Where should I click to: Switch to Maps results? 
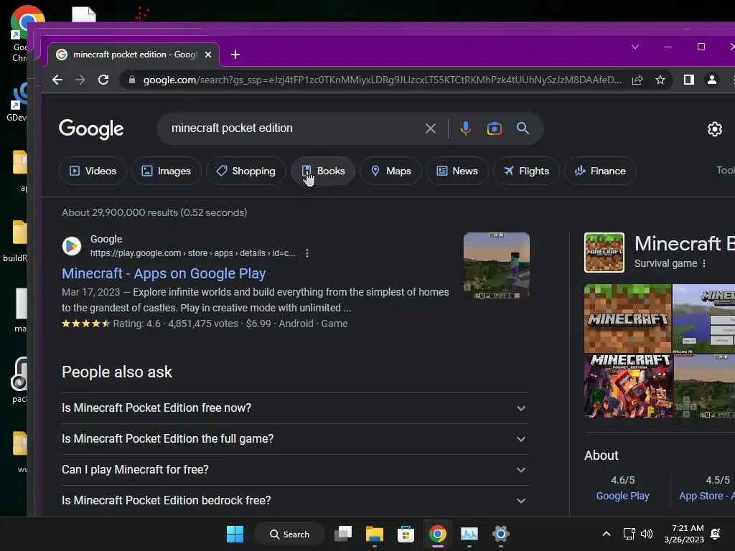391,171
